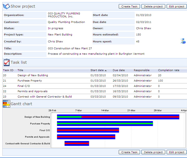Click completion rate 20 for Design task
187x158 pixels.
click(x=159, y=75)
